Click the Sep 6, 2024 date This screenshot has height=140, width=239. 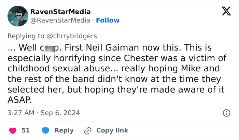click(x=60, y=112)
